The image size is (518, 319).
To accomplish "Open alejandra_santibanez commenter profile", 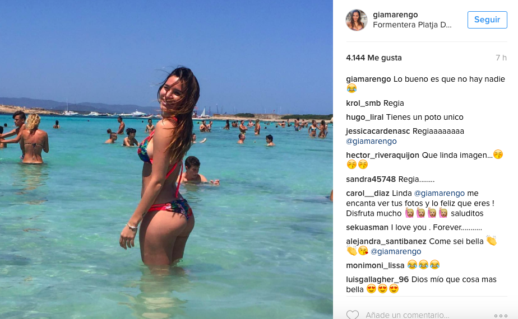I will [386, 241].
